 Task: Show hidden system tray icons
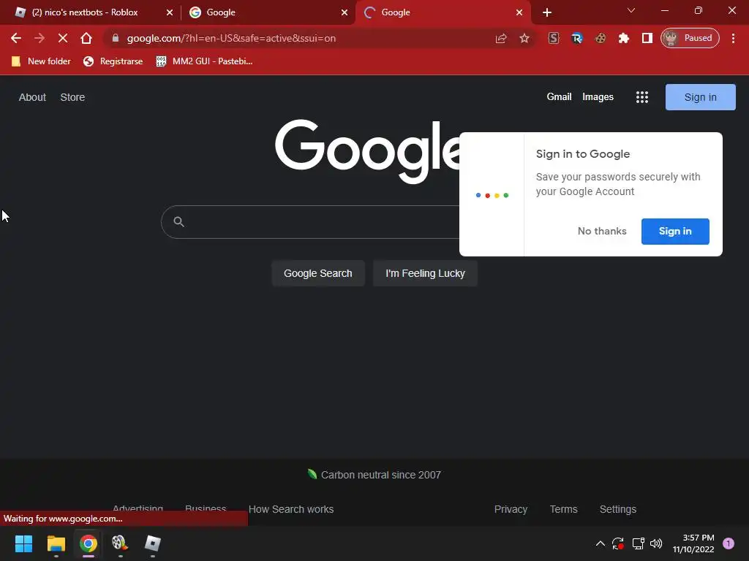coord(601,543)
